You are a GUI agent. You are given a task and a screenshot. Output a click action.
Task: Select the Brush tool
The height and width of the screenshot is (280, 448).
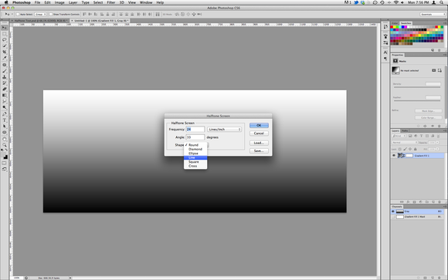(x=5, y=71)
